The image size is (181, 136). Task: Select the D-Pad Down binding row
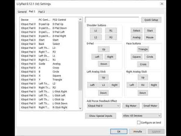tap(49, 28)
